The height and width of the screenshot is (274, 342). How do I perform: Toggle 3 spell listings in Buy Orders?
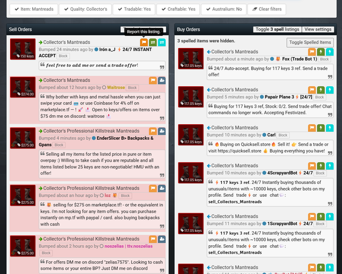coord(277,29)
